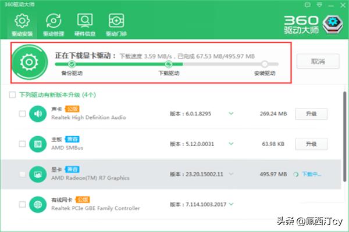The width and height of the screenshot is (349, 232).
Task: Click the text Realtek High Definition Audio
Action: click(x=88, y=117)
